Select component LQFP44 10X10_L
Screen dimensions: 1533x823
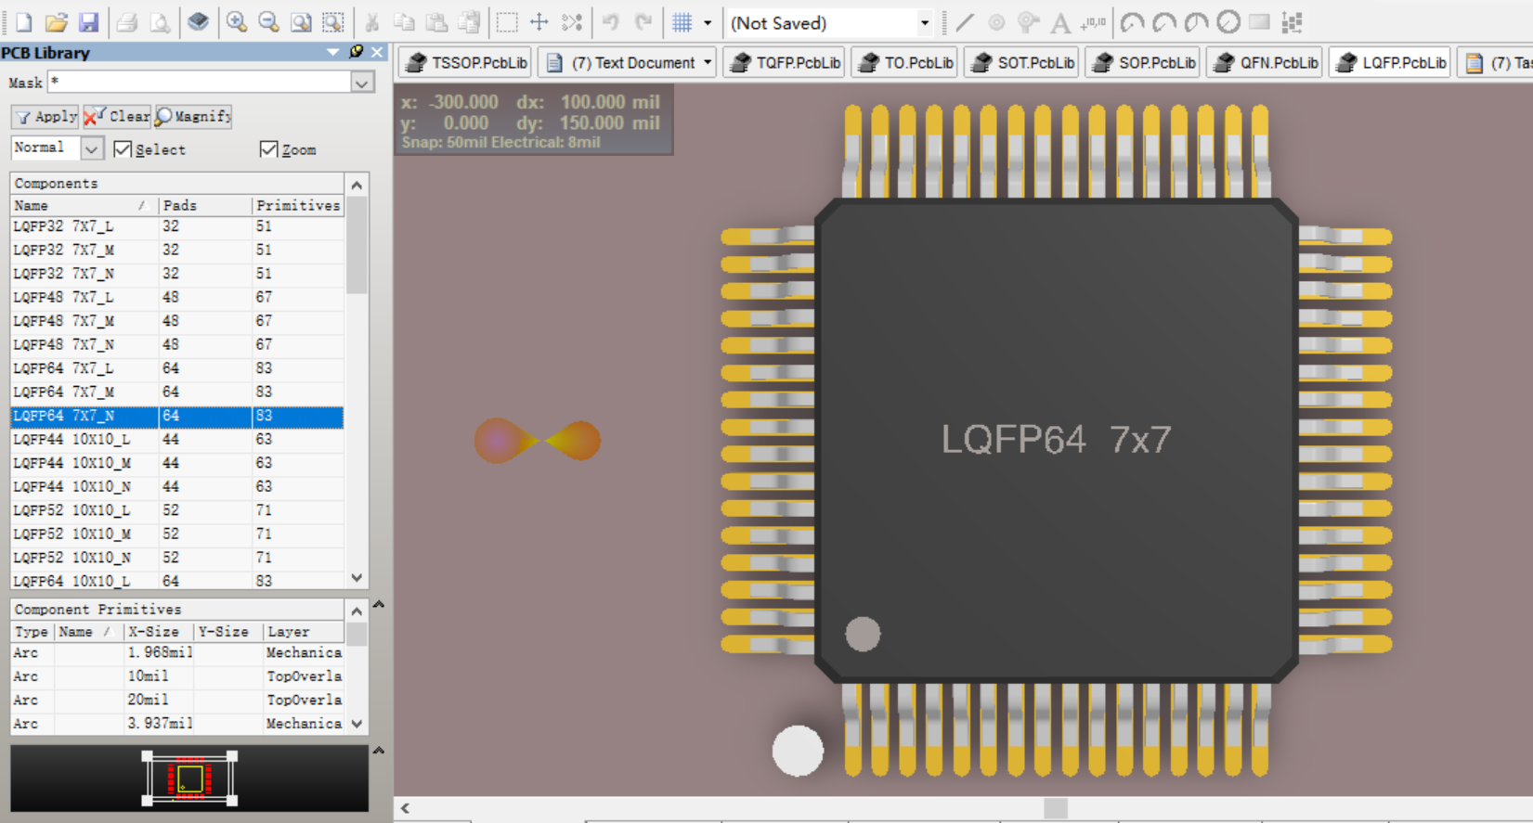pos(176,440)
